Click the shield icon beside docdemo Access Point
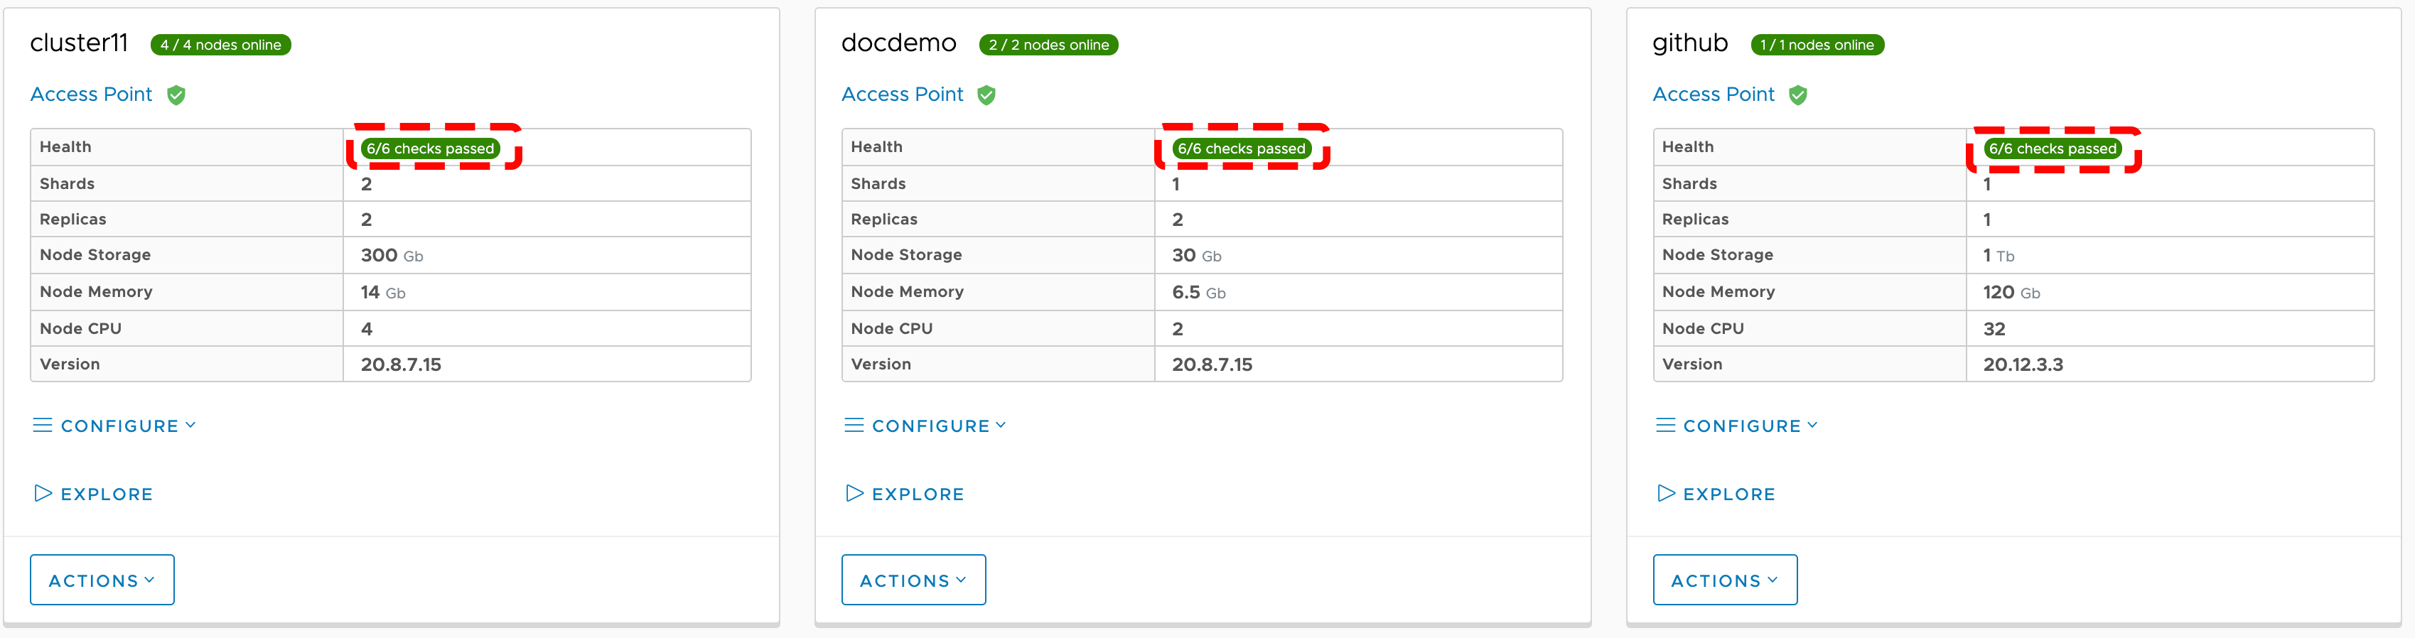Image resolution: width=2415 pixels, height=638 pixels. [986, 94]
